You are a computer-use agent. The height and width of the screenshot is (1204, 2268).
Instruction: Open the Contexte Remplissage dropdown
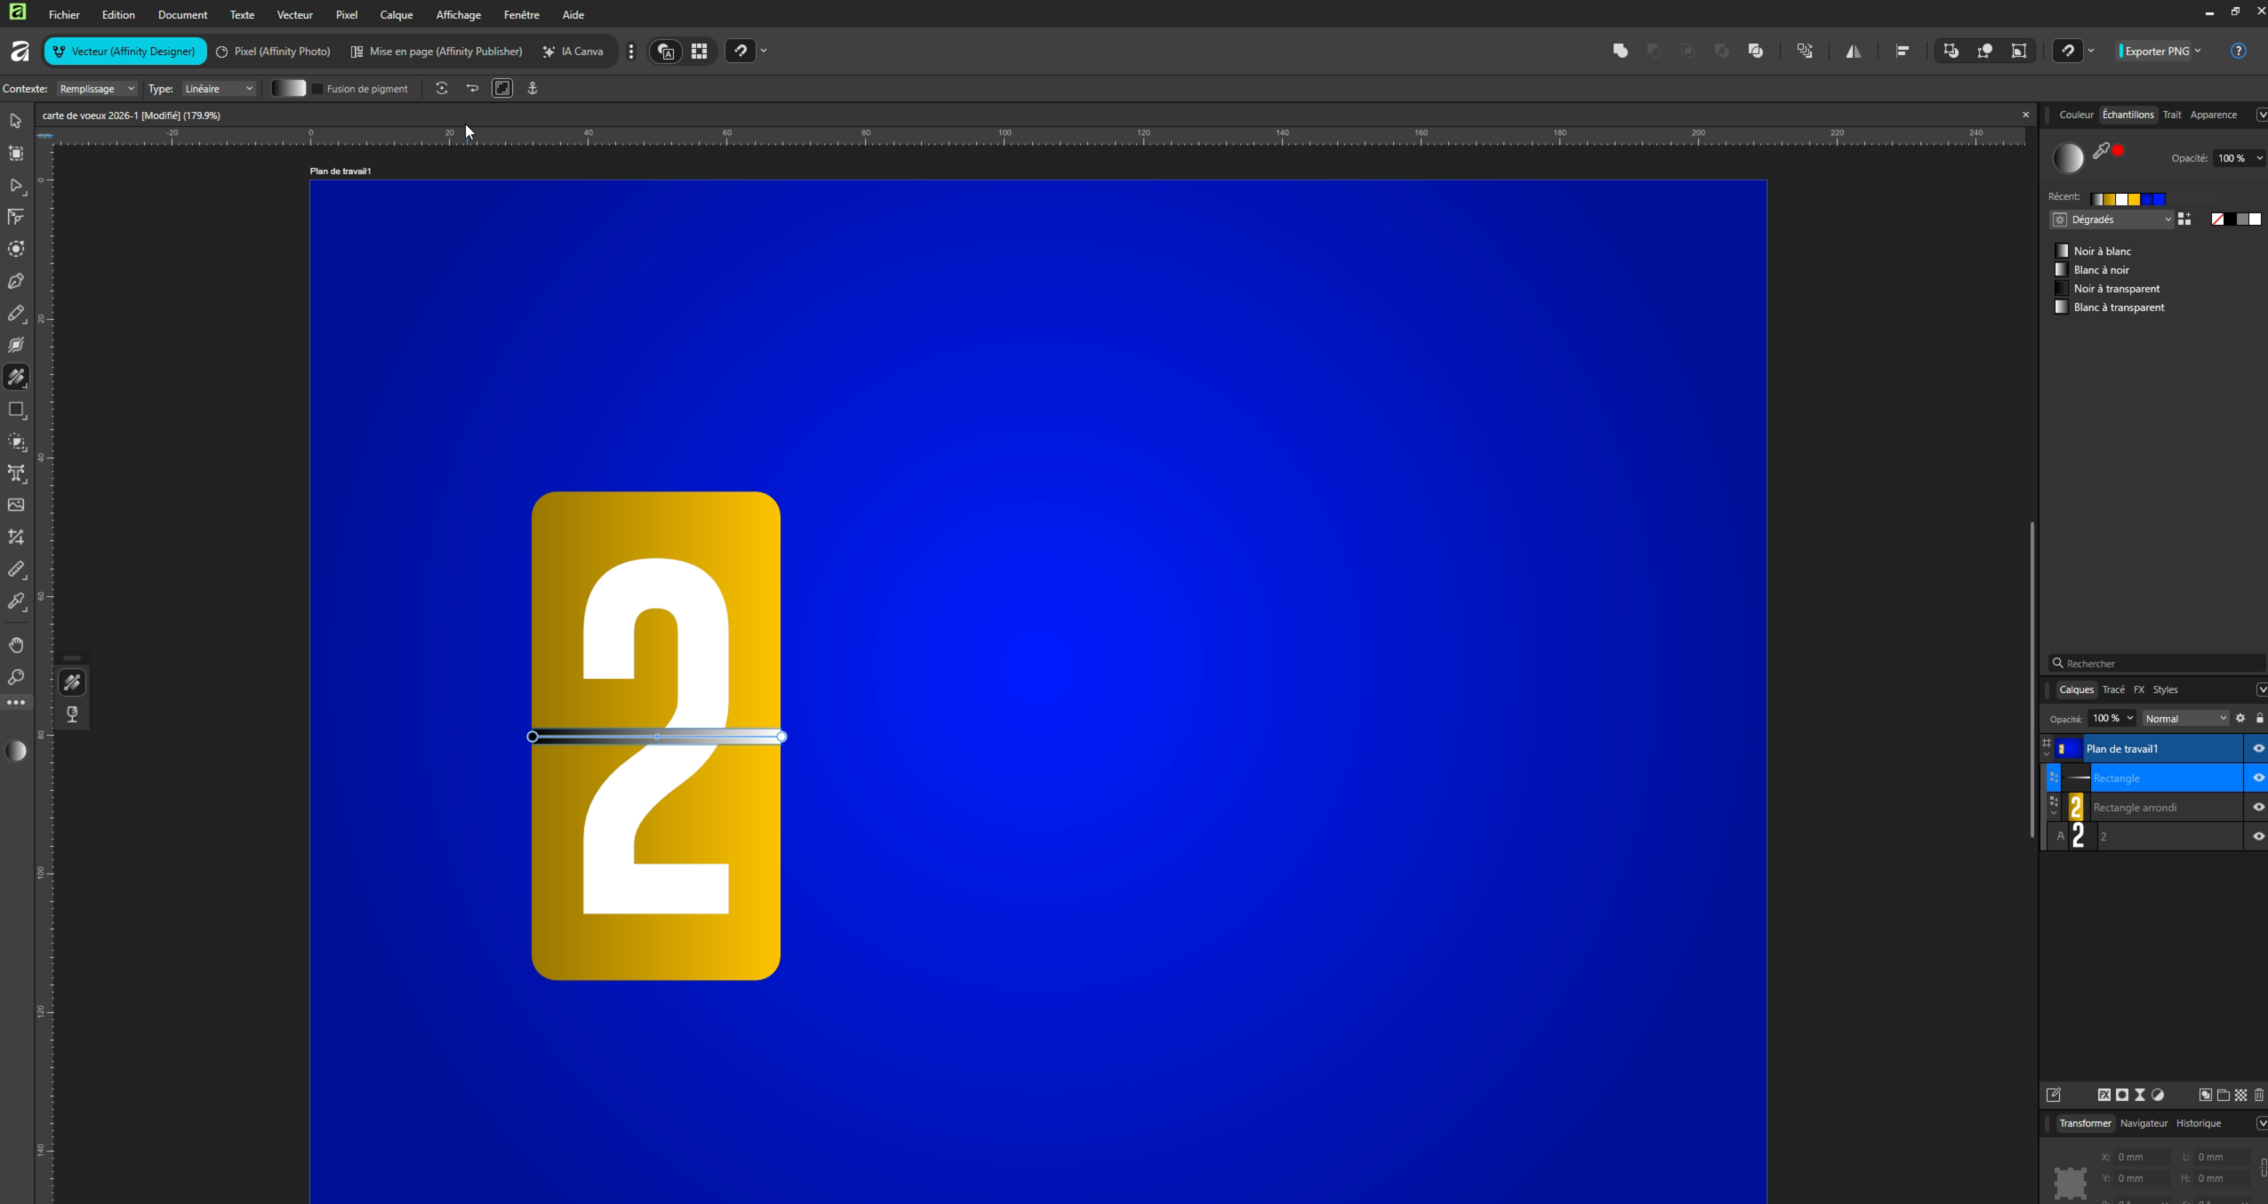click(96, 89)
